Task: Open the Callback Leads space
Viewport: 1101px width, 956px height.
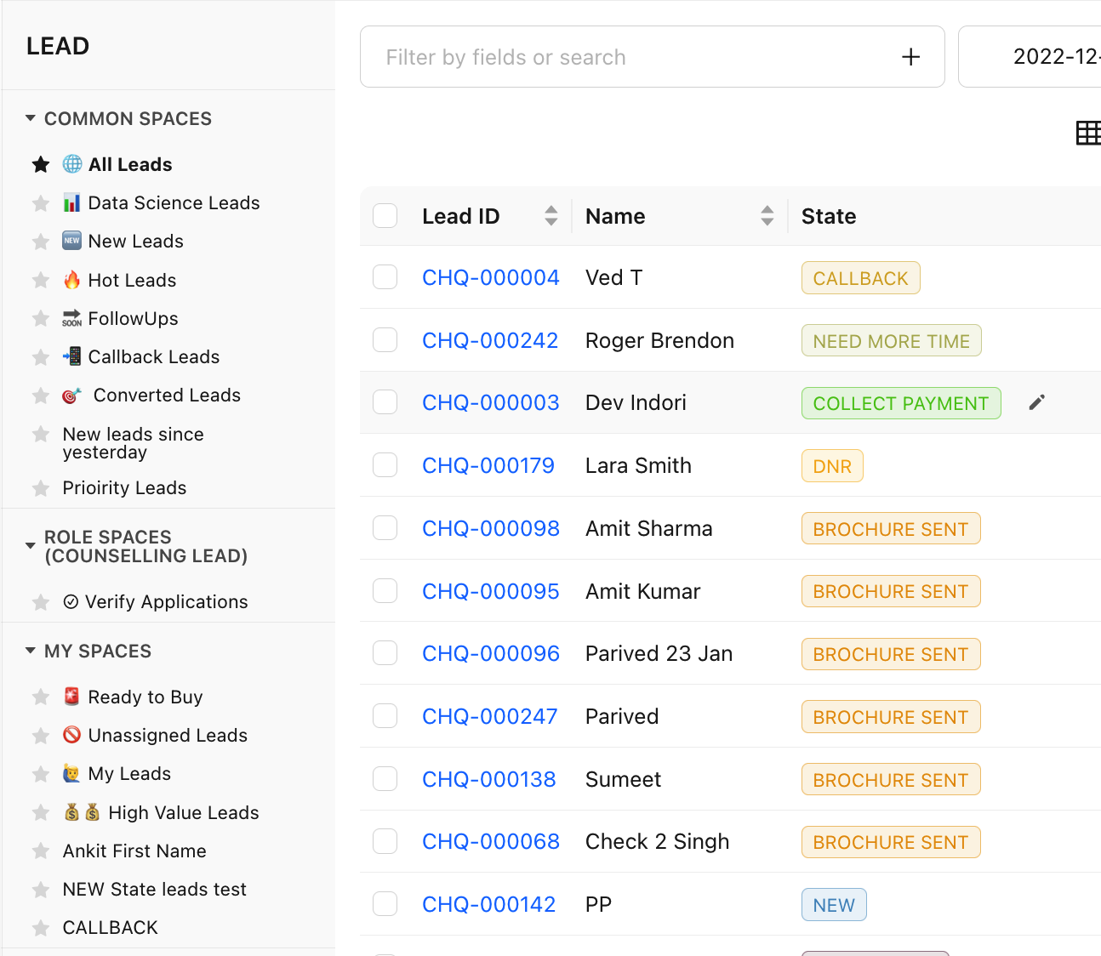Action: click(x=153, y=357)
